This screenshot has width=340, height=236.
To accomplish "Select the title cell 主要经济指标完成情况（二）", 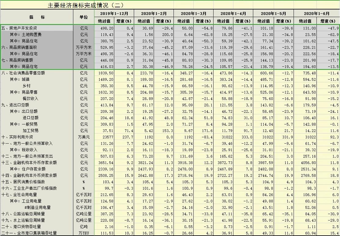I will coord(86,5).
